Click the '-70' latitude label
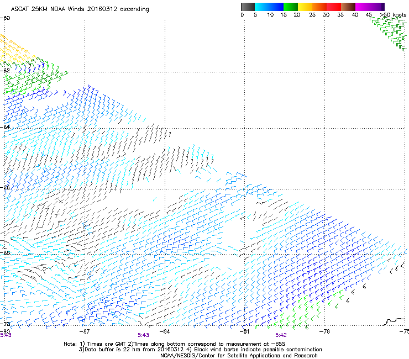Viewport: 409px width, 359px height. coord(5,324)
